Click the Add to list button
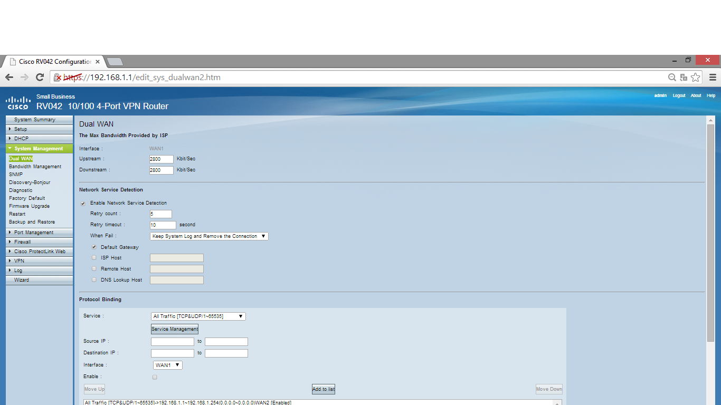The height and width of the screenshot is (405, 721). (324, 389)
